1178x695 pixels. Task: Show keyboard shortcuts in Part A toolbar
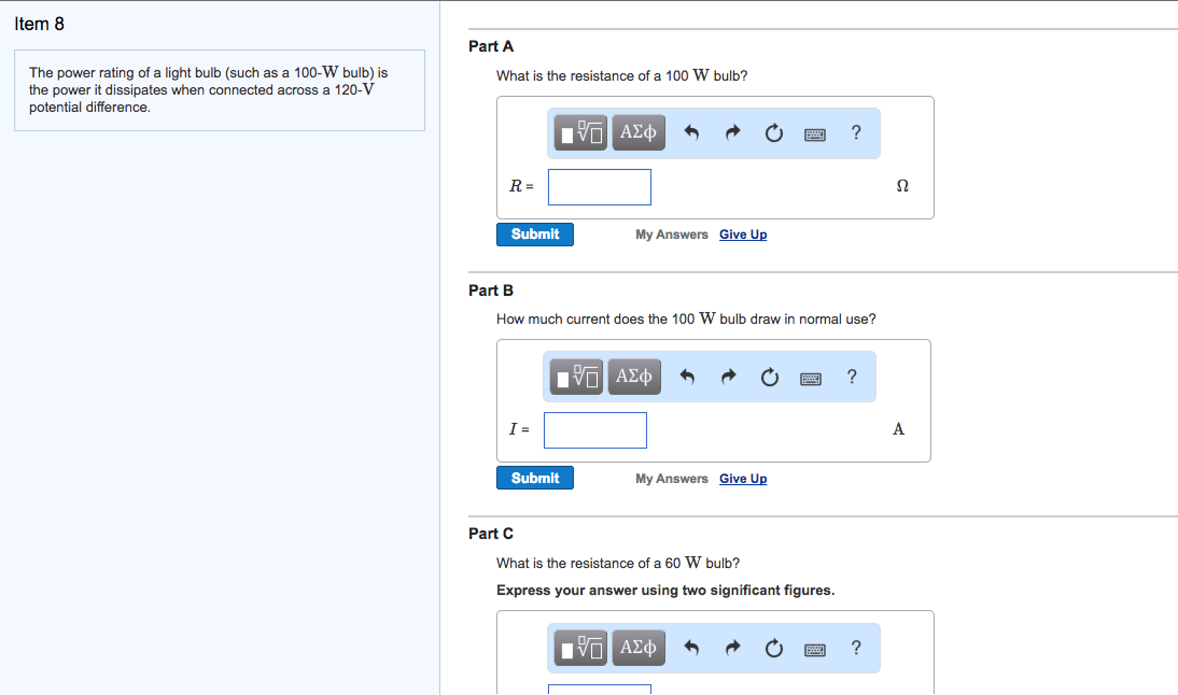point(815,134)
